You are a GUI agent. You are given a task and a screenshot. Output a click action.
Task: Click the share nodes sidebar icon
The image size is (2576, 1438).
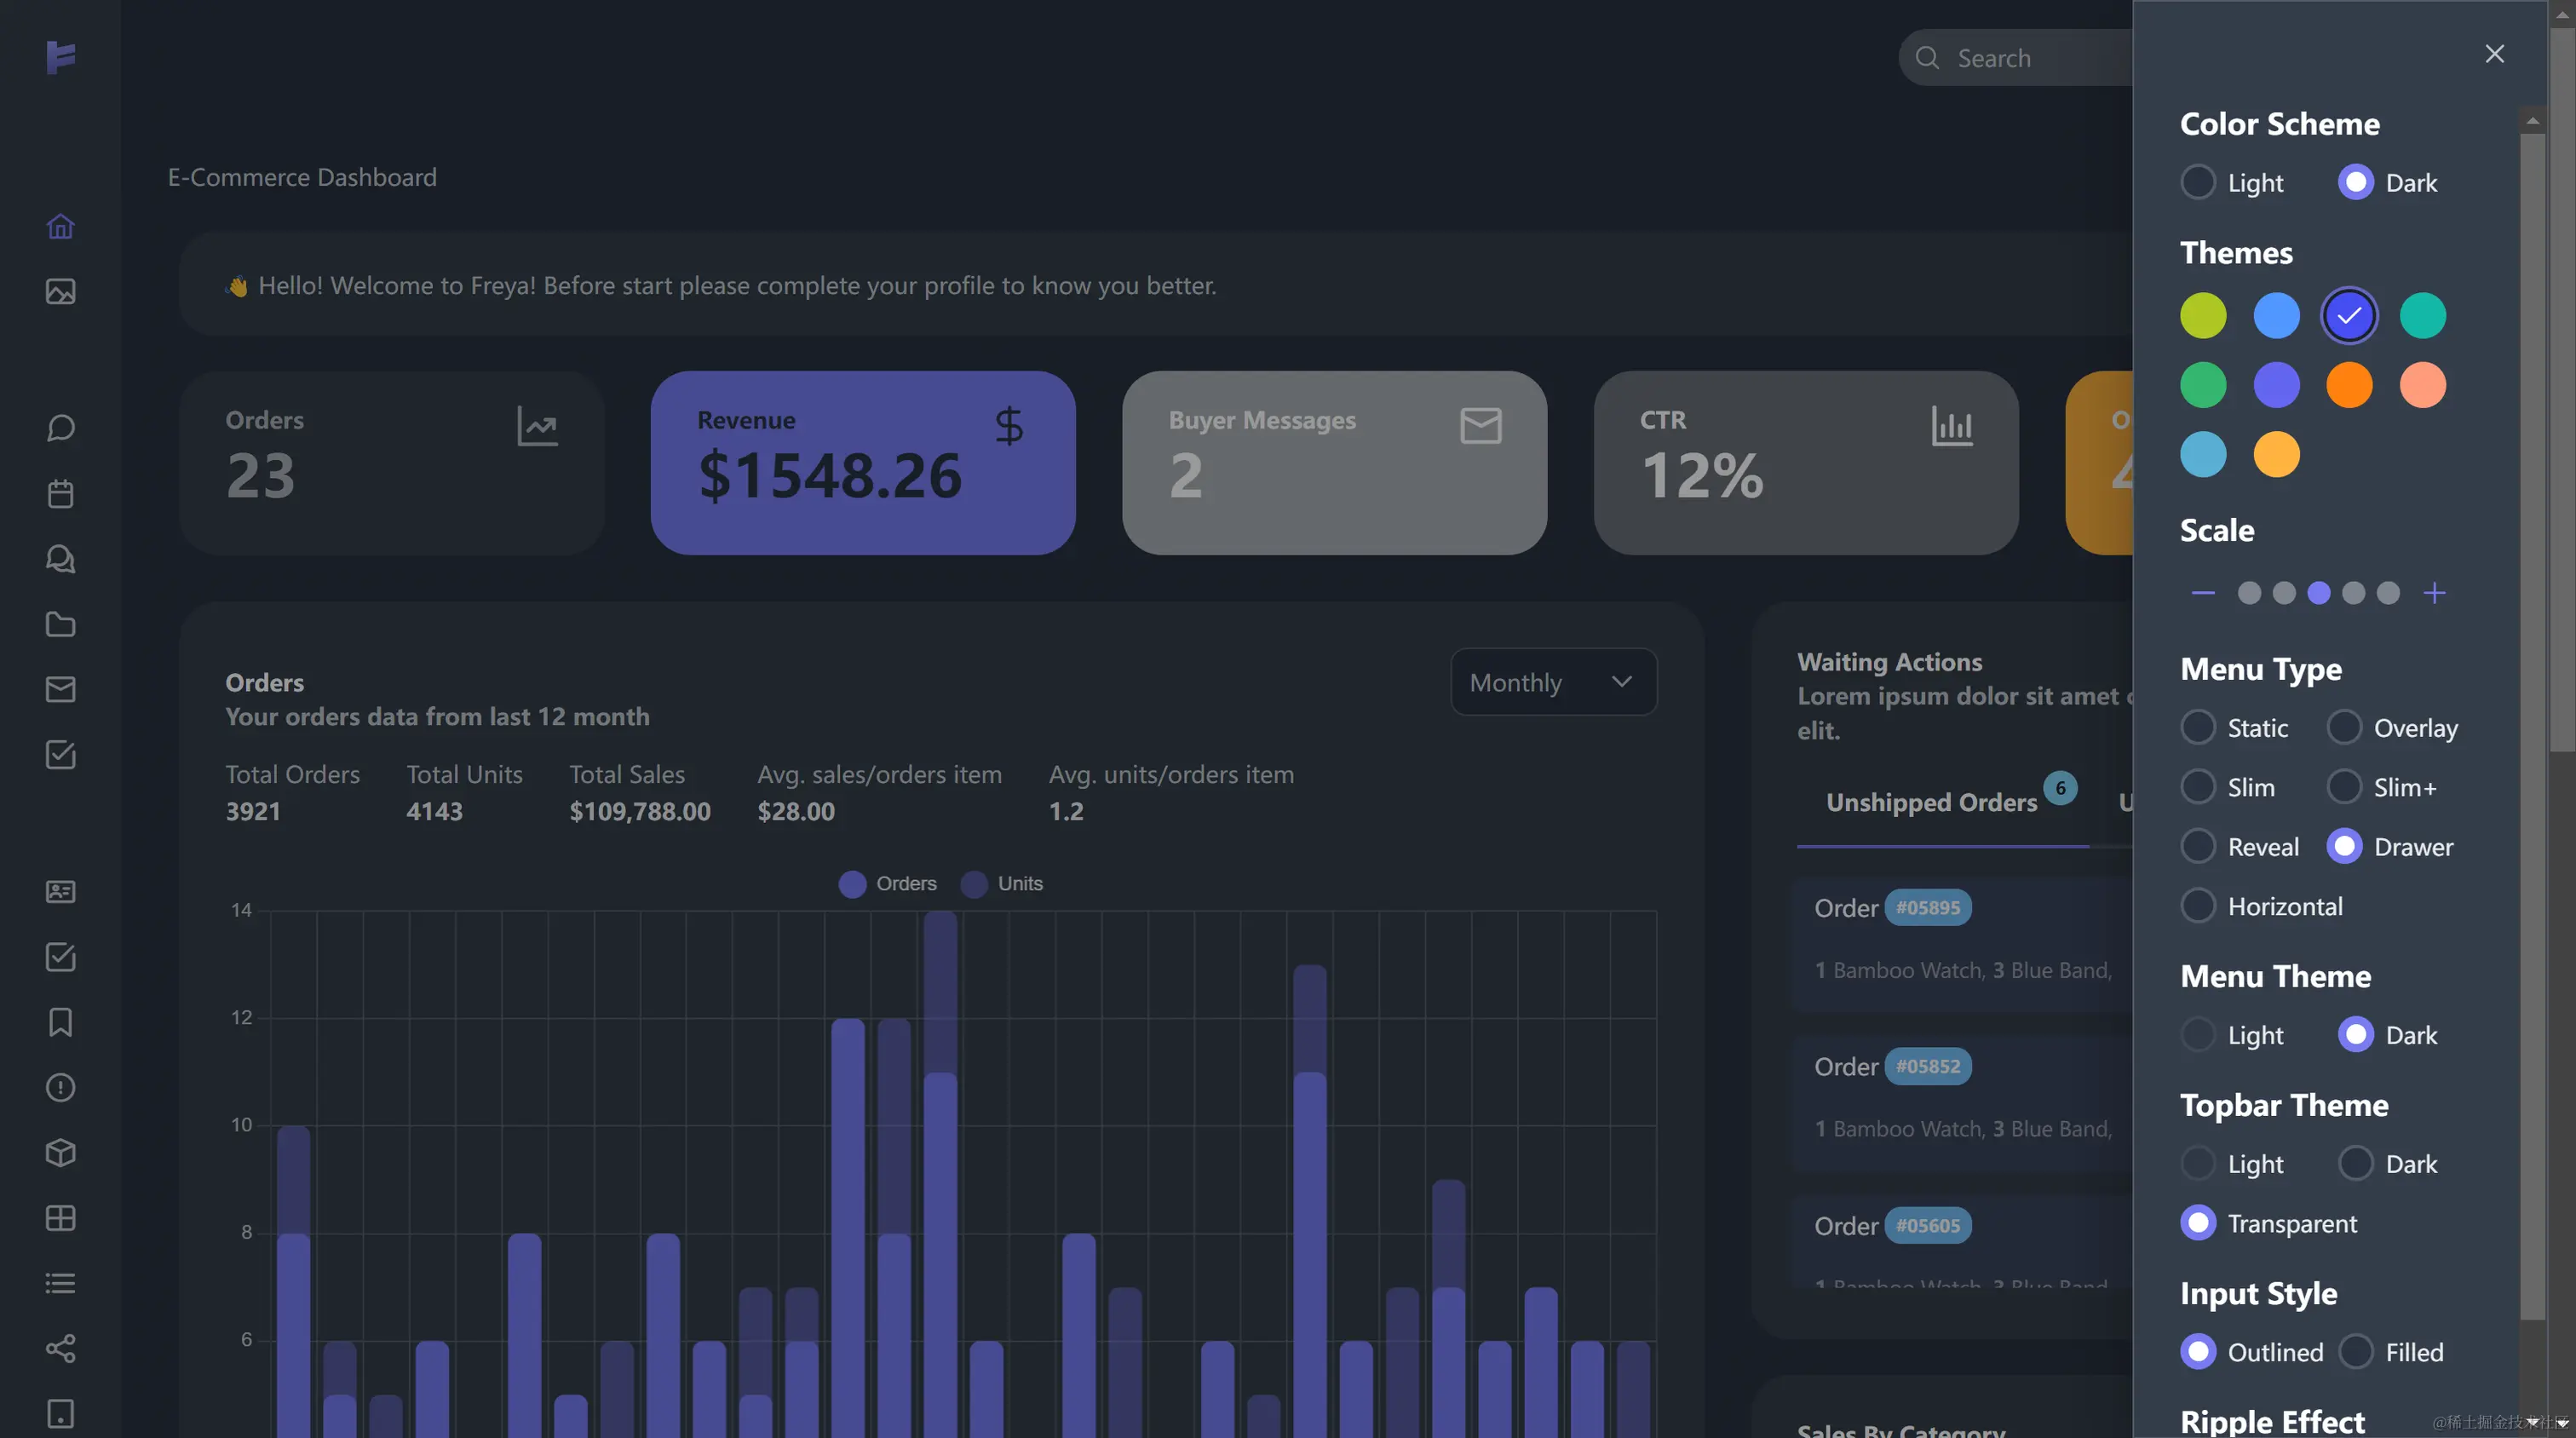pos(60,1348)
